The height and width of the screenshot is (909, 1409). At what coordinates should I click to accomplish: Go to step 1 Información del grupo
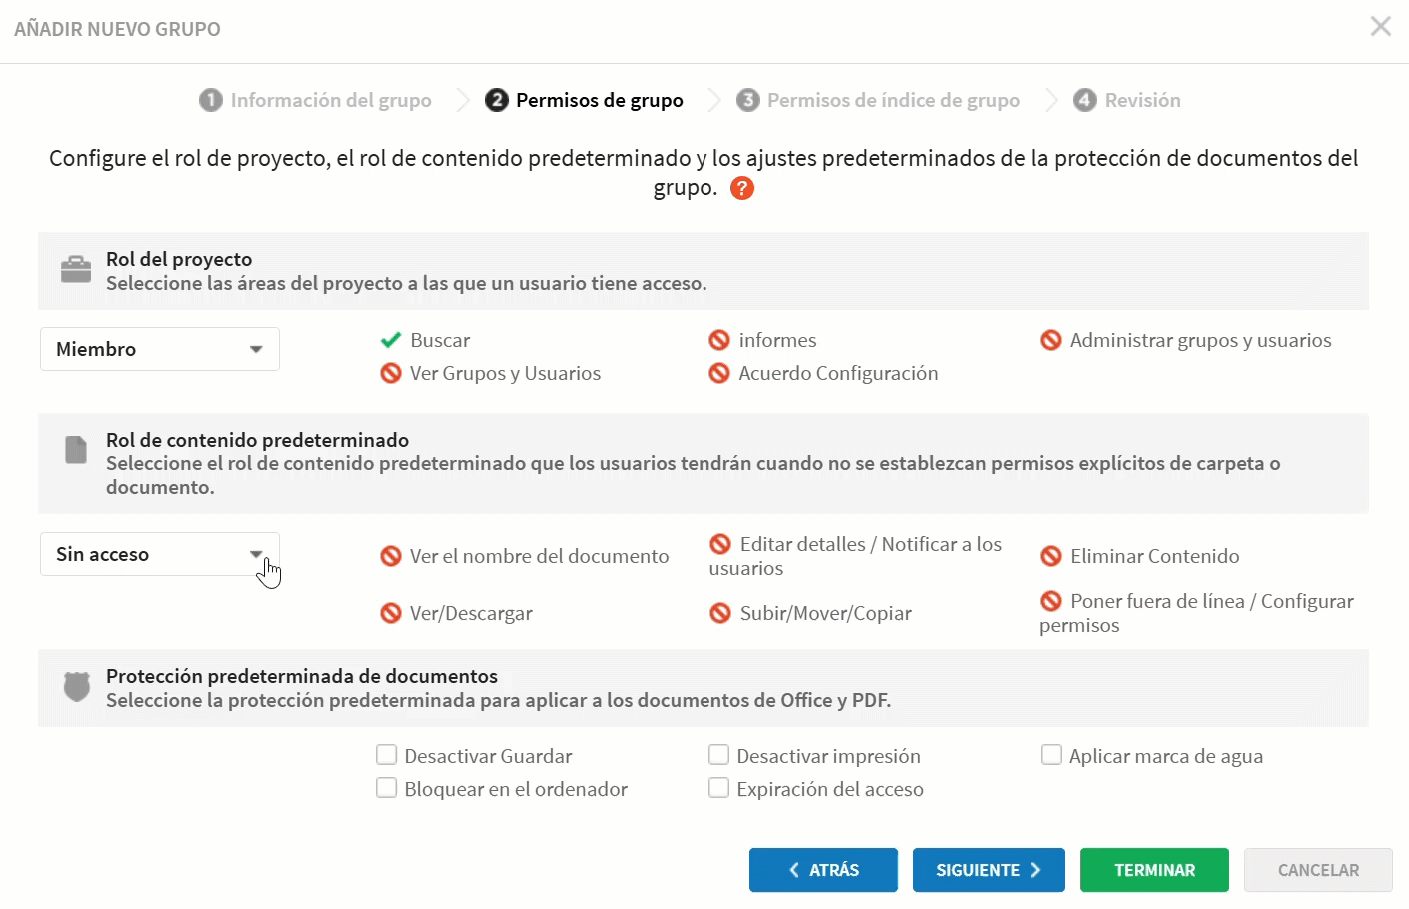click(315, 100)
